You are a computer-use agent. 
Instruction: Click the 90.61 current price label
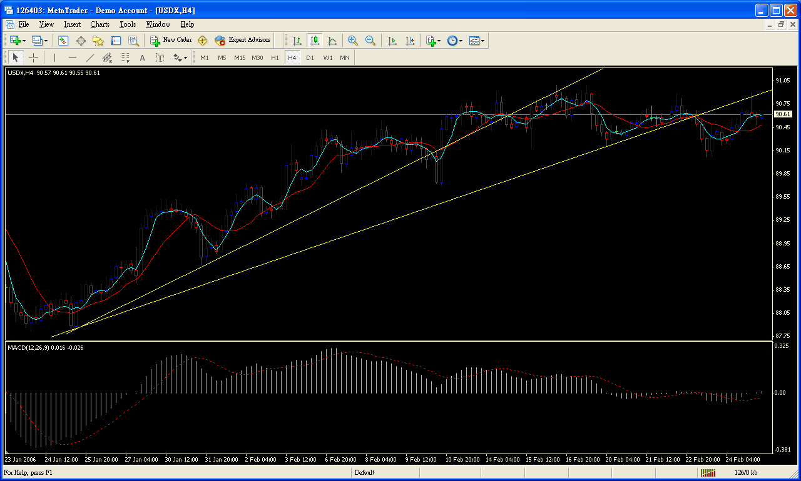[x=782, y=114]
